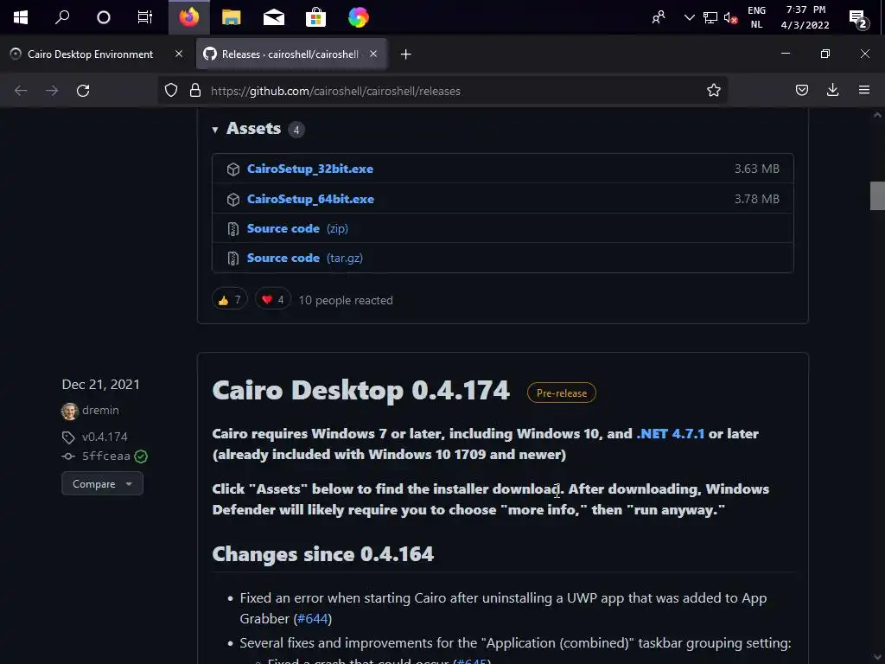The height and width of the screenshot is (664, 885).
Task: Click the page vertical scrollbar thumb
Action: pyautogui.click(x=877, y=196)
